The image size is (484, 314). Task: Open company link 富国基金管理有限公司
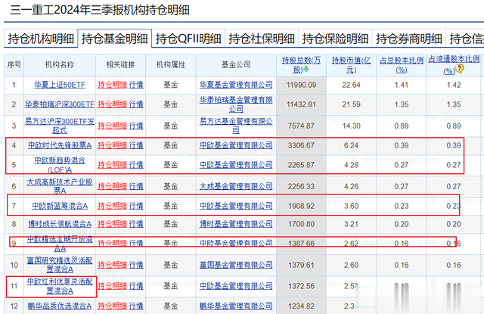coord(236,265)
